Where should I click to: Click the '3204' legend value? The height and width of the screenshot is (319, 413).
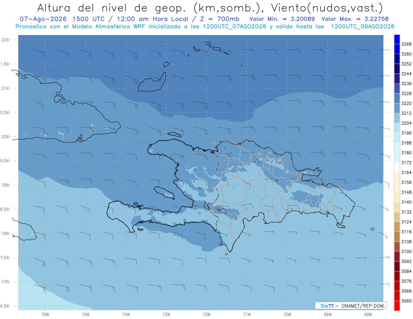(406, 123)
